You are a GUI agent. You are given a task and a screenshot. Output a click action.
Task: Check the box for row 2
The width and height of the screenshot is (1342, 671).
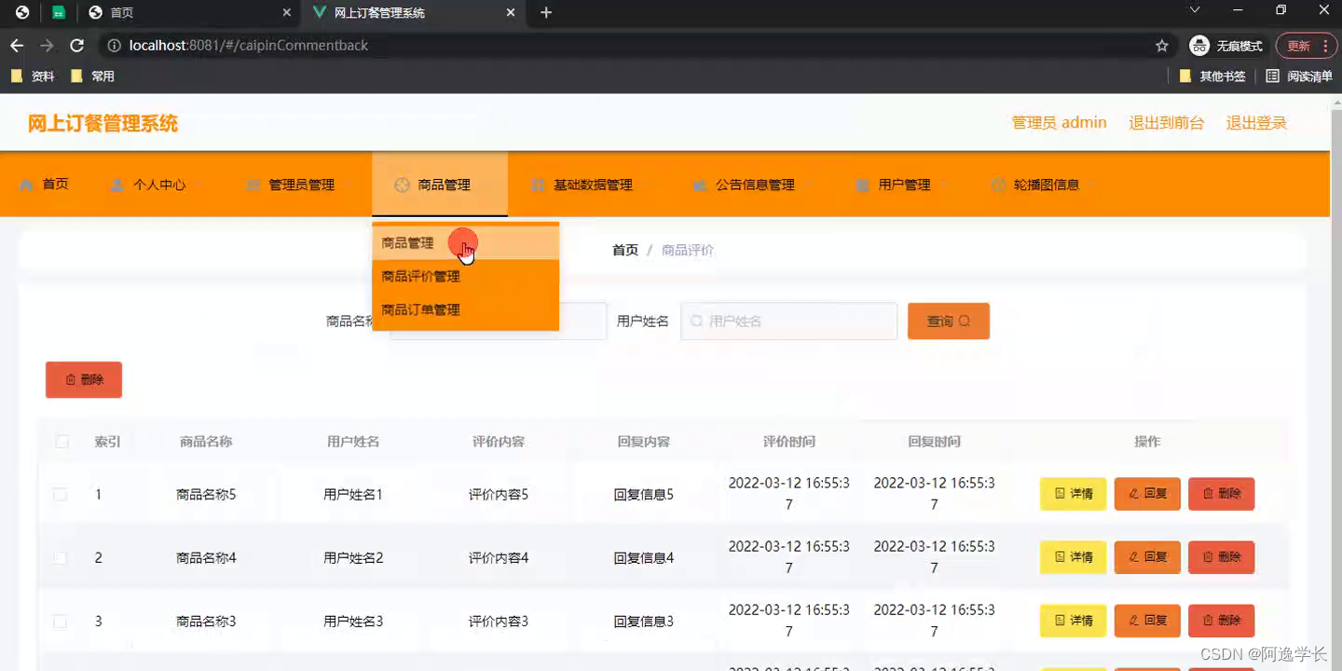coord(60,558)
